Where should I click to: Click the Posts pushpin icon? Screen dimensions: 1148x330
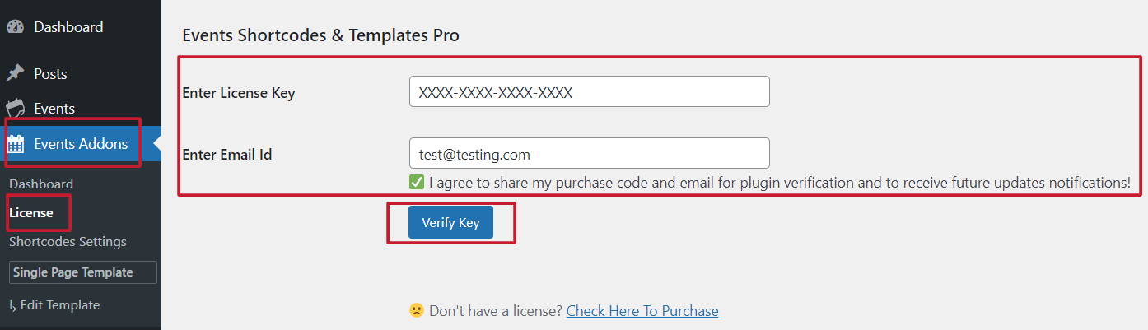point(15,74)
